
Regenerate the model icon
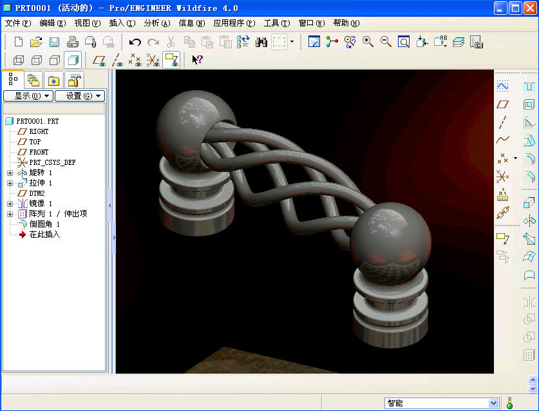pyautogui.click(x=243, y=42)
